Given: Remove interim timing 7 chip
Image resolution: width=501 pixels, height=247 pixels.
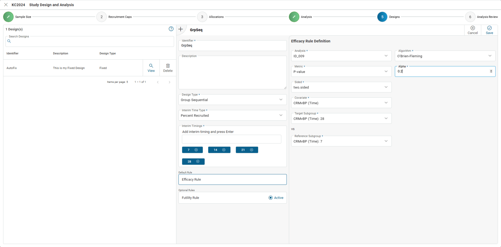Looking at the screenshot, I should point(196,150).
